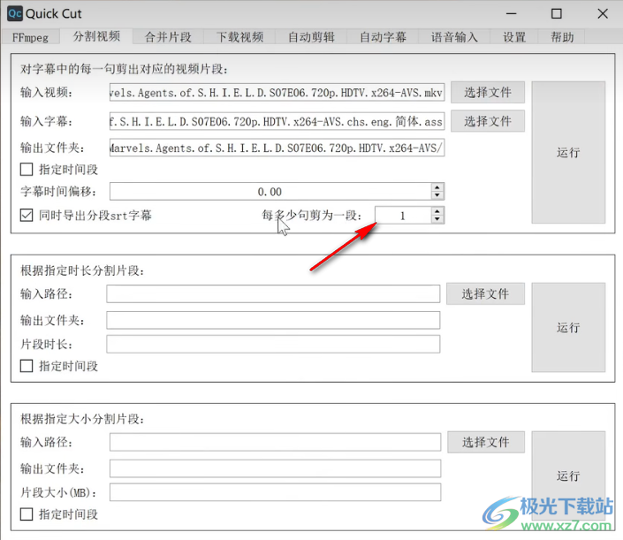This screenshot has height=540, width=623.
Task: Increase 每多少句剪为一段 with up arrow
Action: click(x=437, y=211)
